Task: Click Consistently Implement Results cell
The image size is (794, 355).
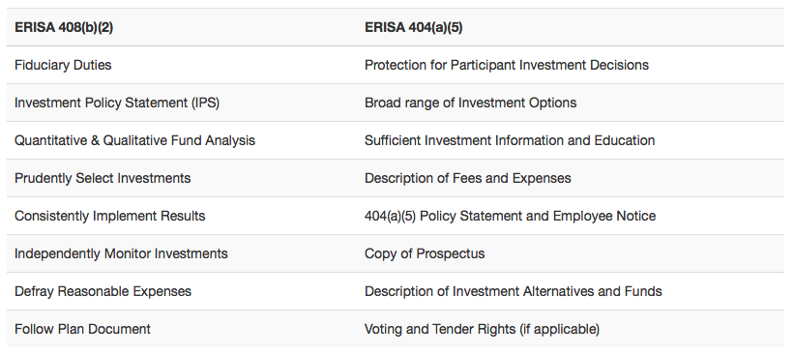Action: [110, 216]
